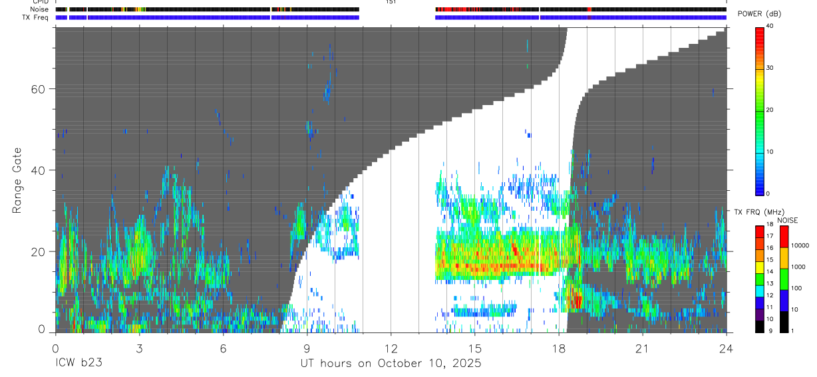Click the power color scale bar
The height and width of the screenshot is (377, 817).
759,110
